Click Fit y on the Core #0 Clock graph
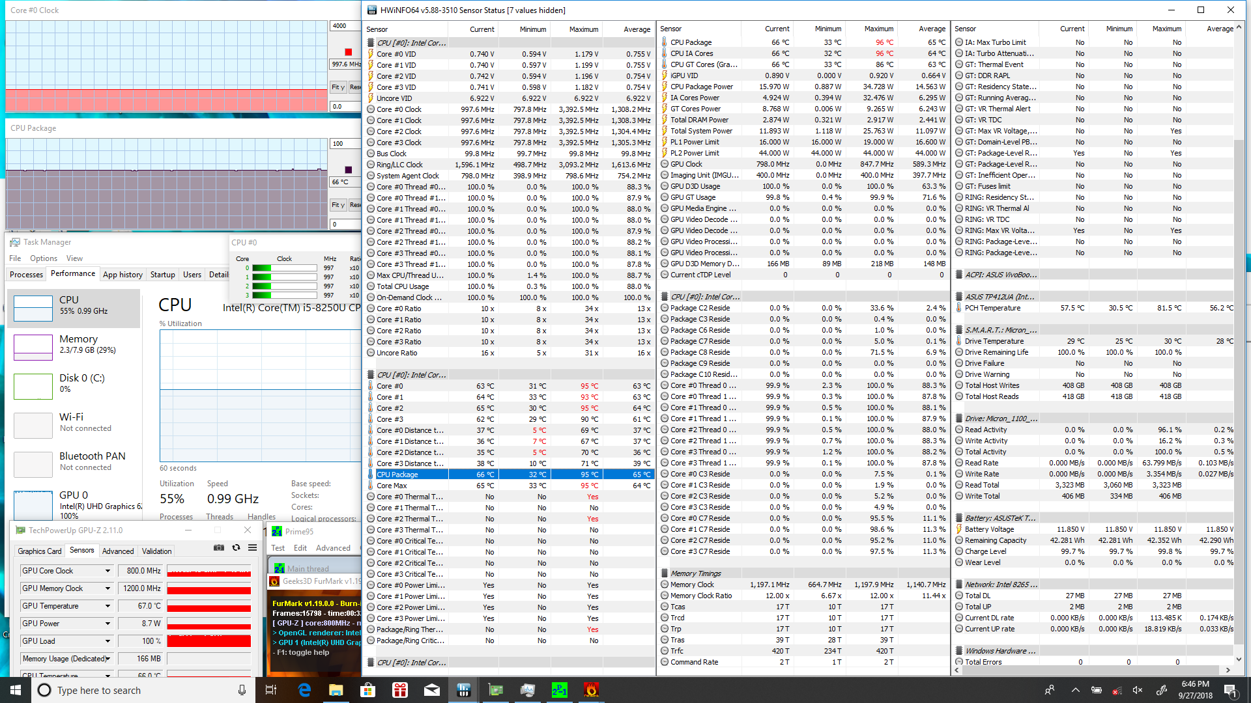 tap(338, 87)
